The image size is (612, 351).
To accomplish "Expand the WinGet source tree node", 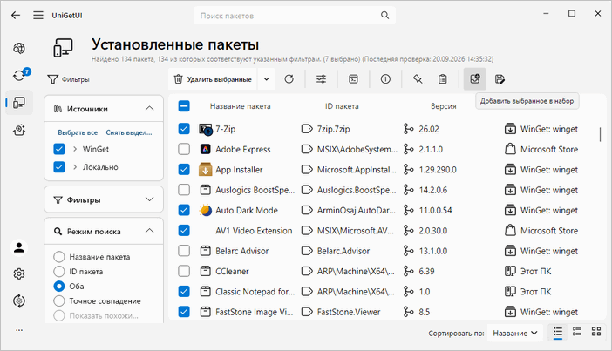I will 75,149.
